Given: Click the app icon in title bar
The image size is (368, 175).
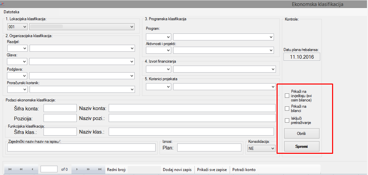Looking at the screenshot, I should tap(2, 4).
